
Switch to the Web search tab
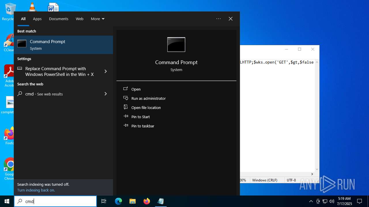tap(80, 19)
